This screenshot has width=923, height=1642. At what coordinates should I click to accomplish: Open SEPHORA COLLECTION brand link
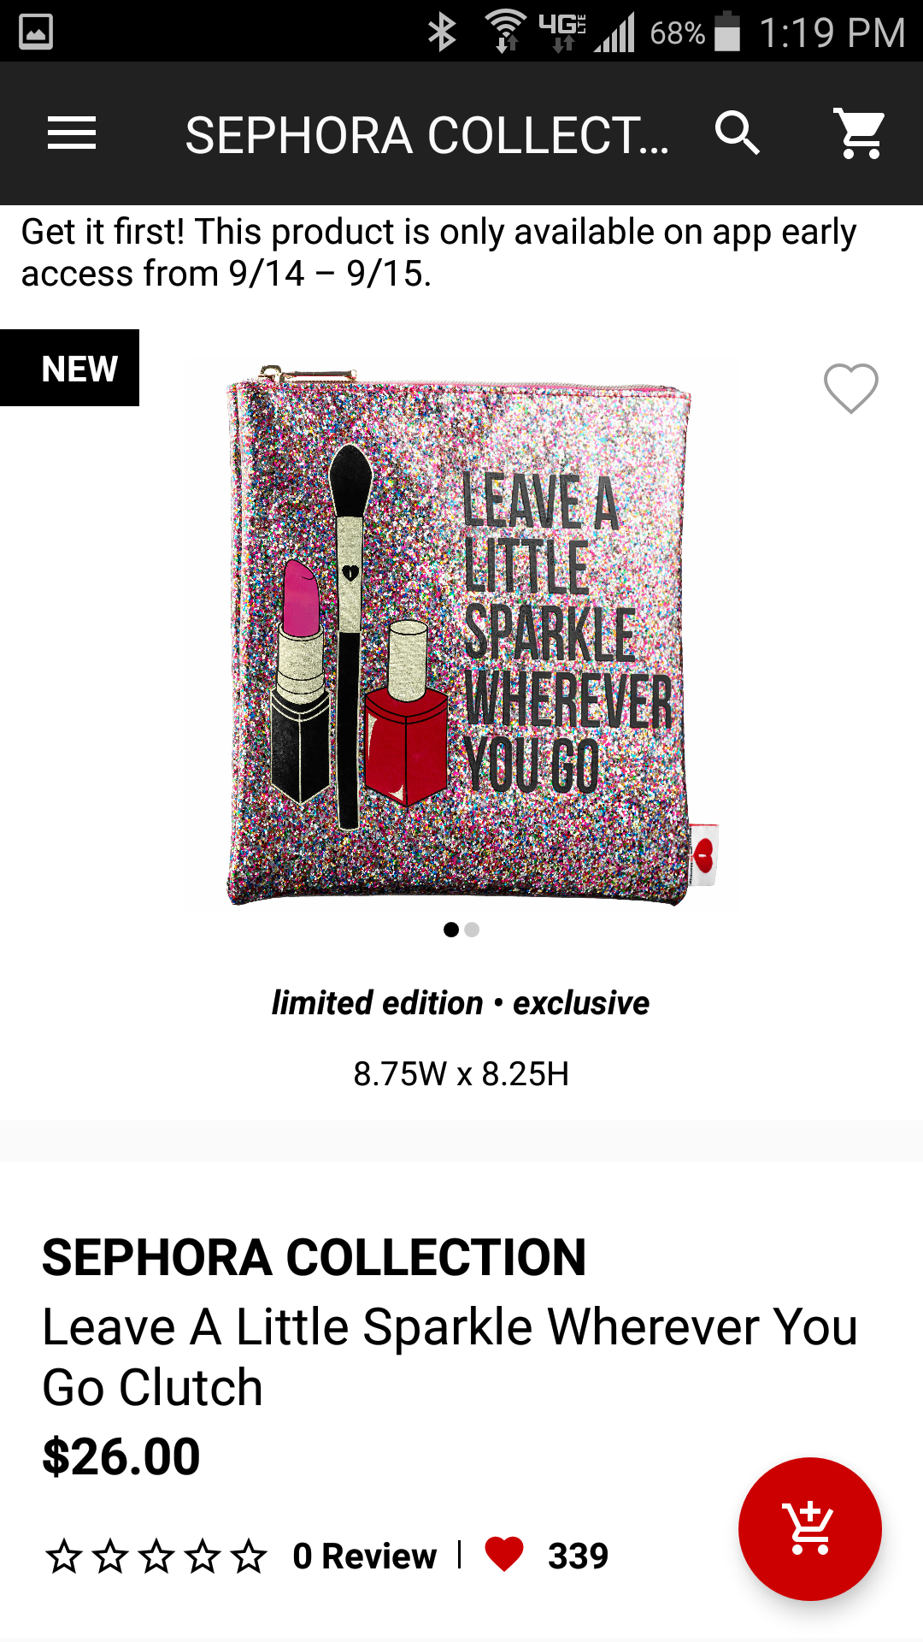[314, 1258]
